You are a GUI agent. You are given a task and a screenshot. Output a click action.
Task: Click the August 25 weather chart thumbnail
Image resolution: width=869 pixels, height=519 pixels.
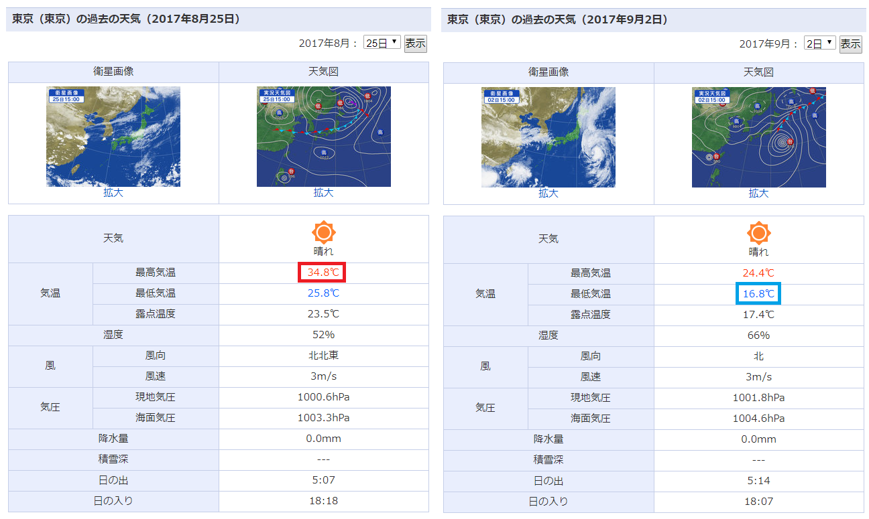pos(323,137)
